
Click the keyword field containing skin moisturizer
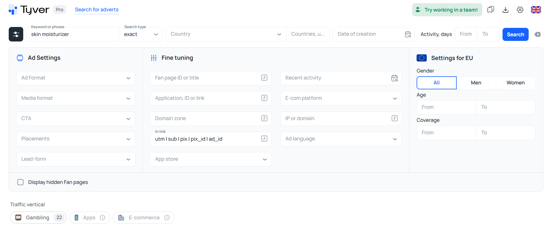tap(73, 34)
